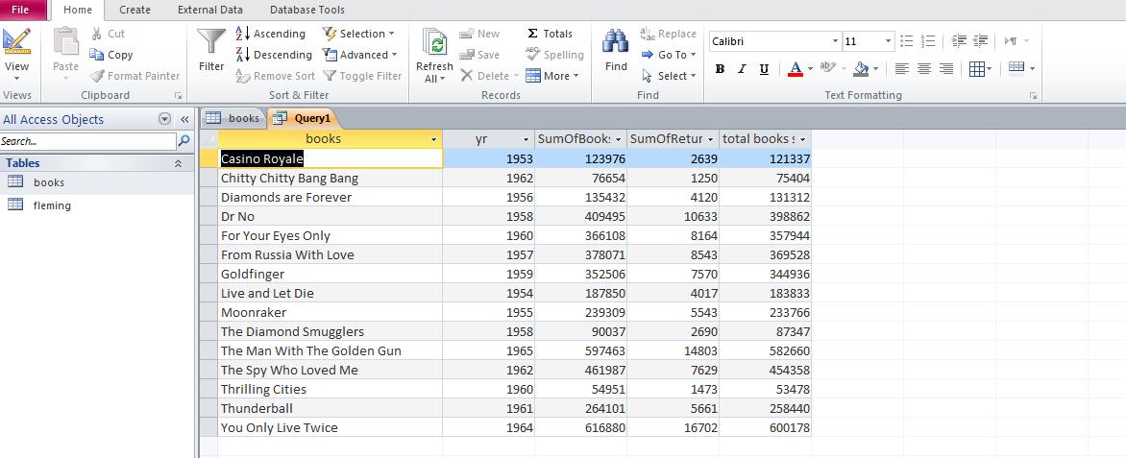Screen dimensions: 1126x458
Task: Open Select dropdown in Find group
Action: click(693, 76)
